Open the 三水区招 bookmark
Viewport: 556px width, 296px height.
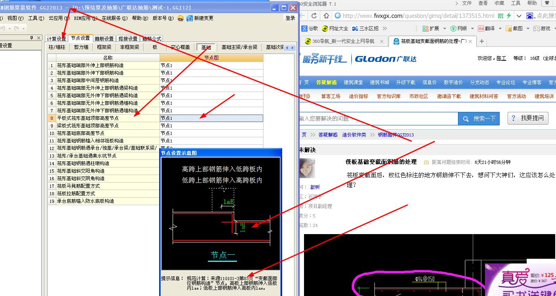tap(365, 29)
